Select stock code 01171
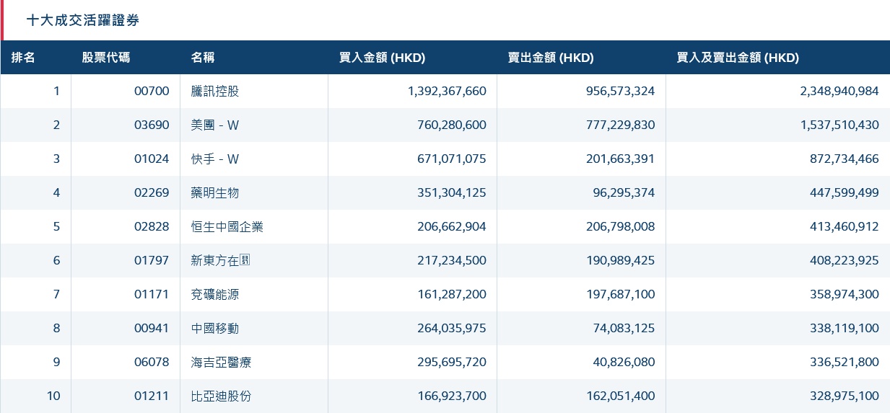 [x=152, y=295]
